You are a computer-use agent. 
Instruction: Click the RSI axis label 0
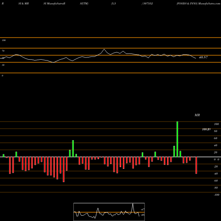coord(2,76)
